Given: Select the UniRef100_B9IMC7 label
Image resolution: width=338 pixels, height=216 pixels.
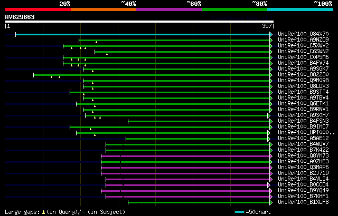Looking at the screenshot, I should click(303, 127).
